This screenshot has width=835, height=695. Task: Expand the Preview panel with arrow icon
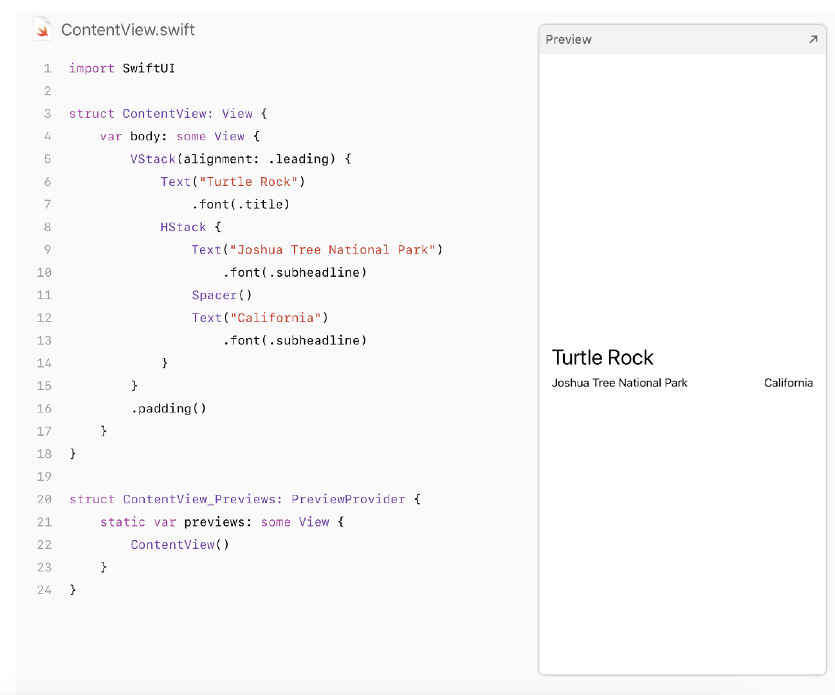(x=813, y=39)
